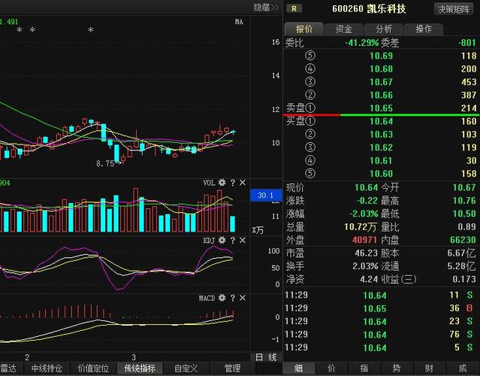
Task: Select the 管理 bottom tab
Action: (232, 368)
